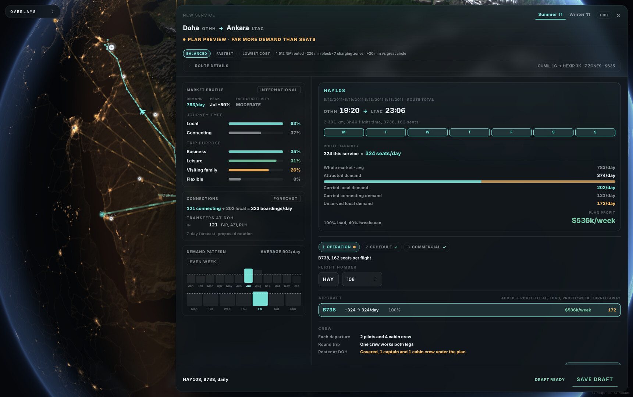Click the HAY airline prefix box
The image size is (633, 397).
pyautogui.click(x=328, y=279)
